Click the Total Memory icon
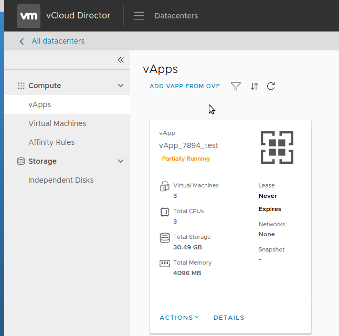 click(x=165, y=264)
